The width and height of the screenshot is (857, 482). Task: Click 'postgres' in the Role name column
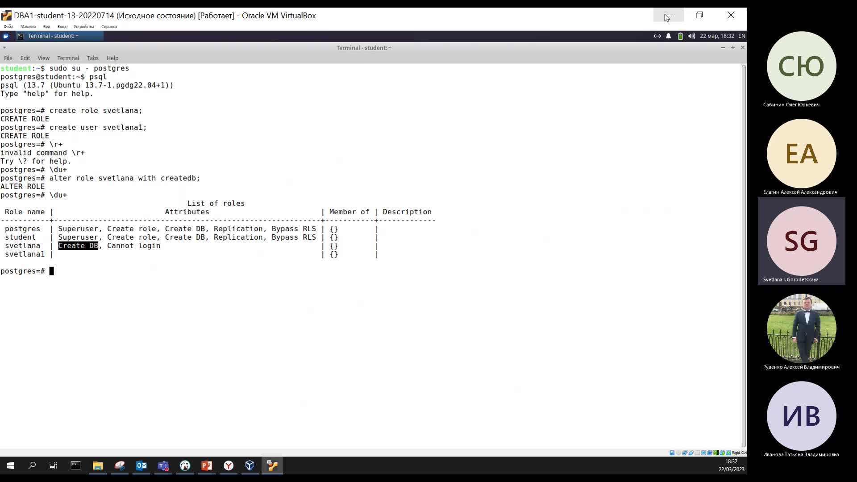(22, 229)
